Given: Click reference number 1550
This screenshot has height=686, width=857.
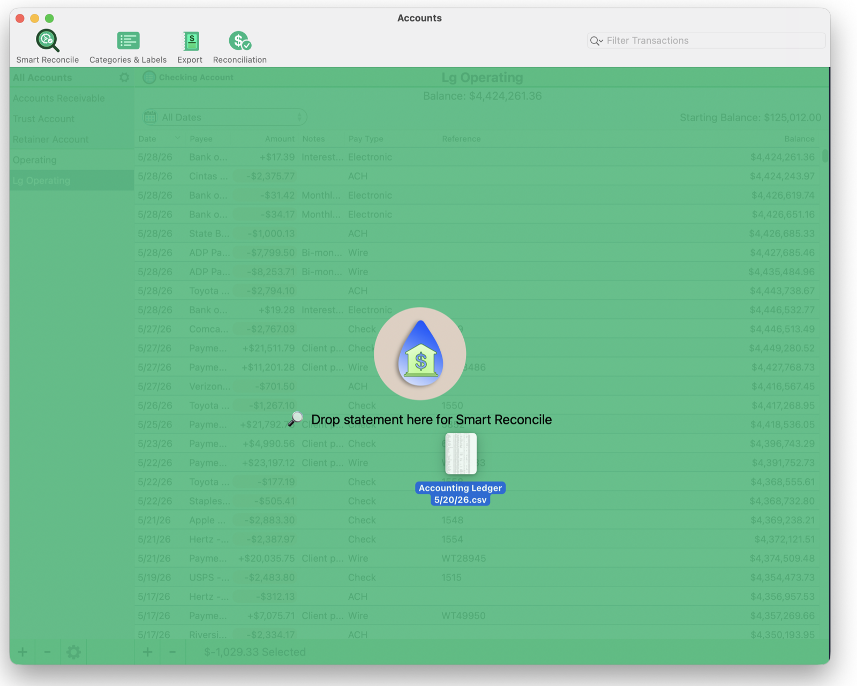Looking at the screenshot, I should (x=453, y=406).
